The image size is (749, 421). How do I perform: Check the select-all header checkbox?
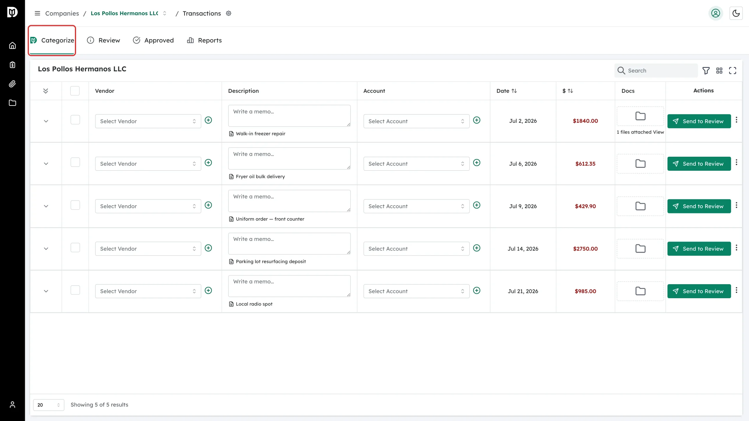75,91
